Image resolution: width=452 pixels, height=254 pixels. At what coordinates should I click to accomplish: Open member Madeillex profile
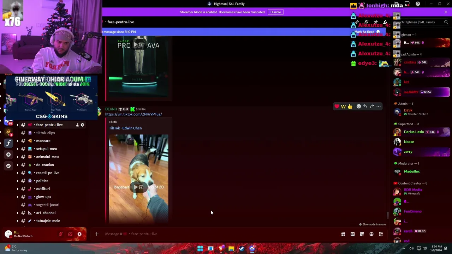(422, 171)
